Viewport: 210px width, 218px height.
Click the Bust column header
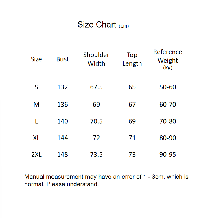click(x=62, y=59)
